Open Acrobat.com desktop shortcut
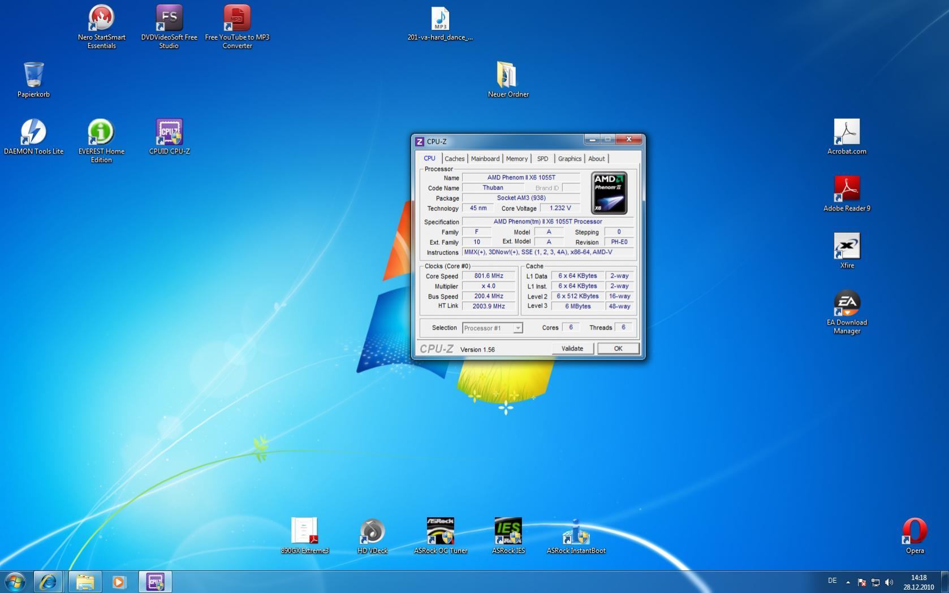 click(x=847, y=136)
